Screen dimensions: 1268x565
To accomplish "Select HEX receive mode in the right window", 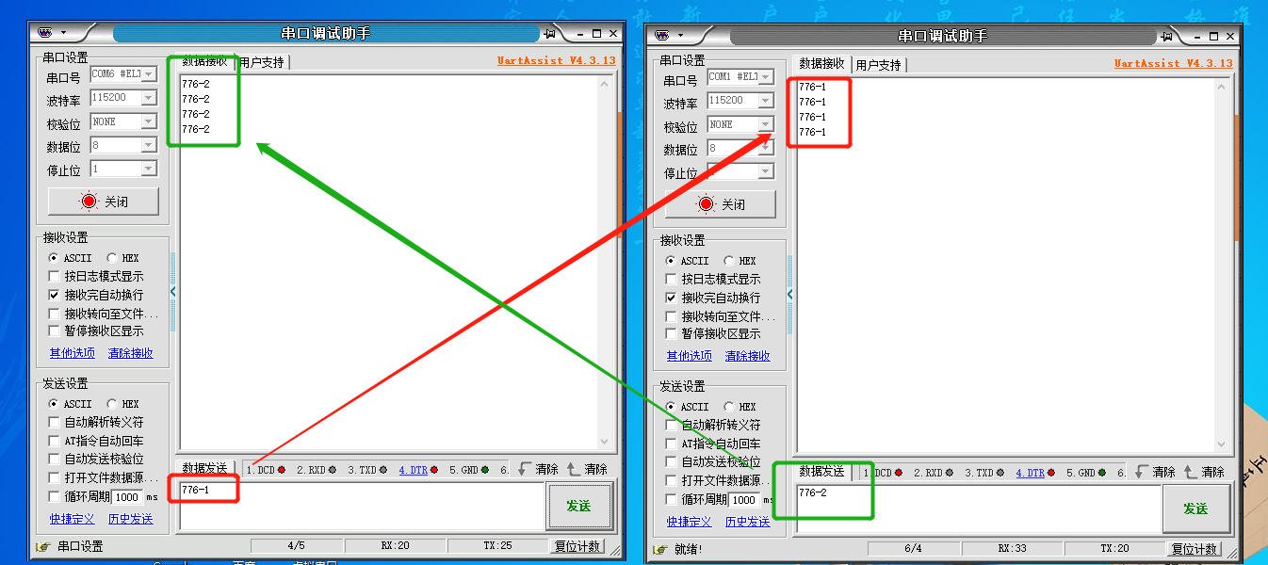I will 729,261.
